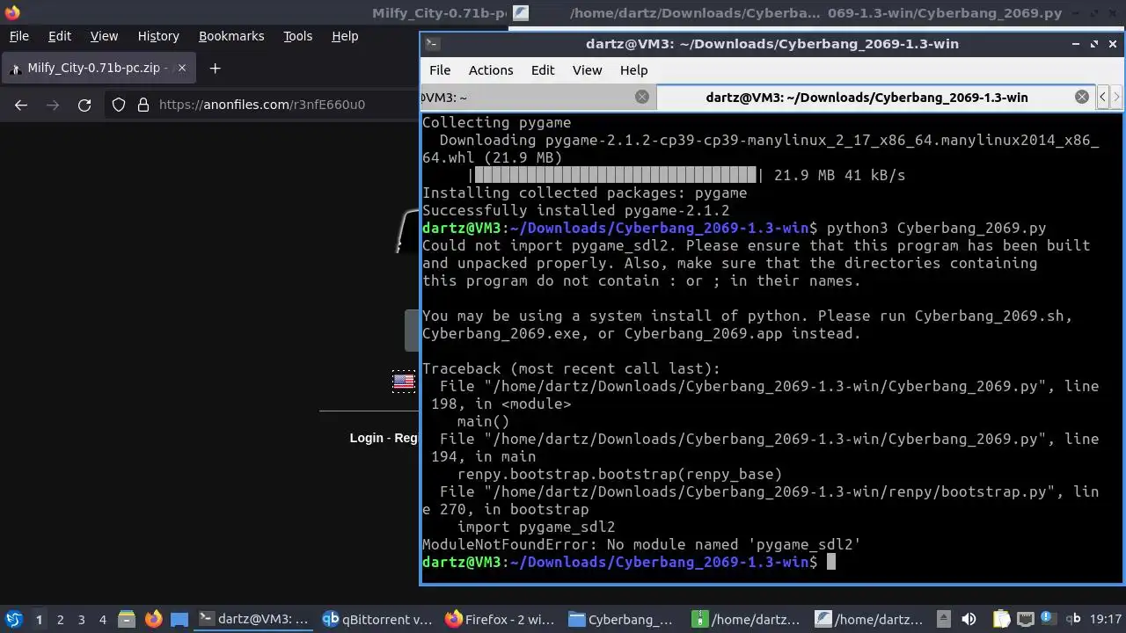1126x633 pixels.
Task: Click the network connection tray icon
Action: coord(1026,619)
